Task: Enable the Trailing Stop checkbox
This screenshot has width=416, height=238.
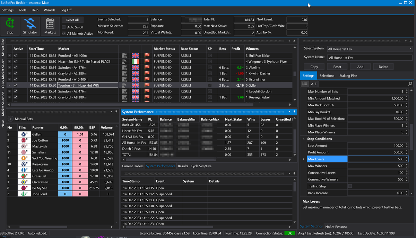Action: tap(350, 186)
